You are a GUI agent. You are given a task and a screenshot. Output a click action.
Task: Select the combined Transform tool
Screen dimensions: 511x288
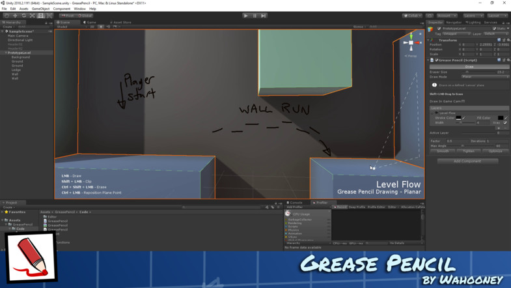49,16
